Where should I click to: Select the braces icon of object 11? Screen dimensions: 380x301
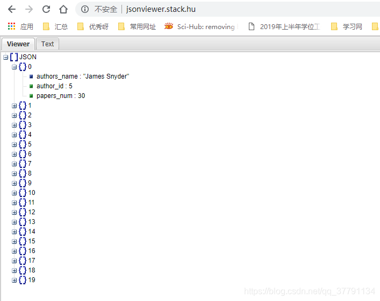pyautogui.click(x=23, y=202)
